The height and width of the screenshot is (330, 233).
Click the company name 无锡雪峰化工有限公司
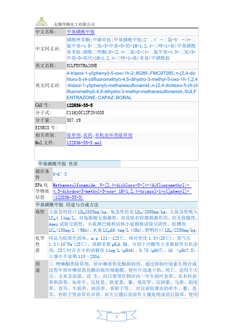coord(74,24)
